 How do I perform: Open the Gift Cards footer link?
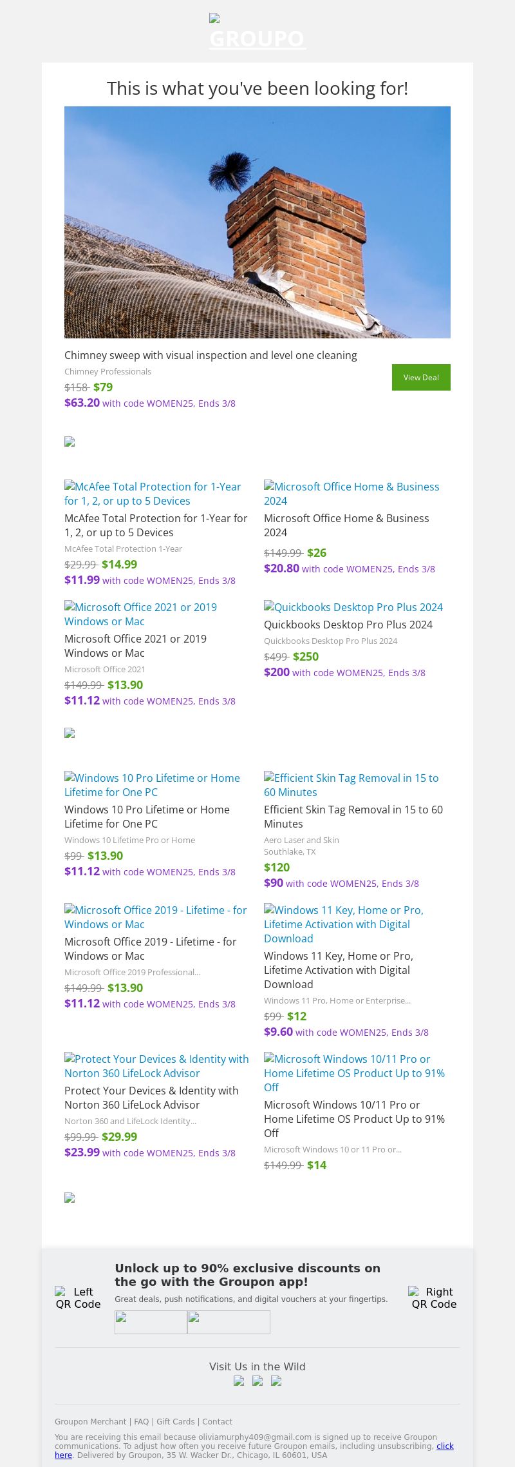[175, 1421]
